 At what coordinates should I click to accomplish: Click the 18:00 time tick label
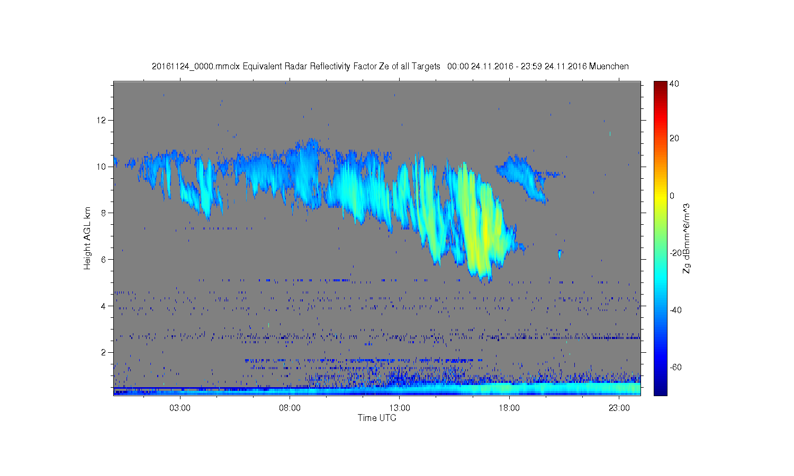509,408
